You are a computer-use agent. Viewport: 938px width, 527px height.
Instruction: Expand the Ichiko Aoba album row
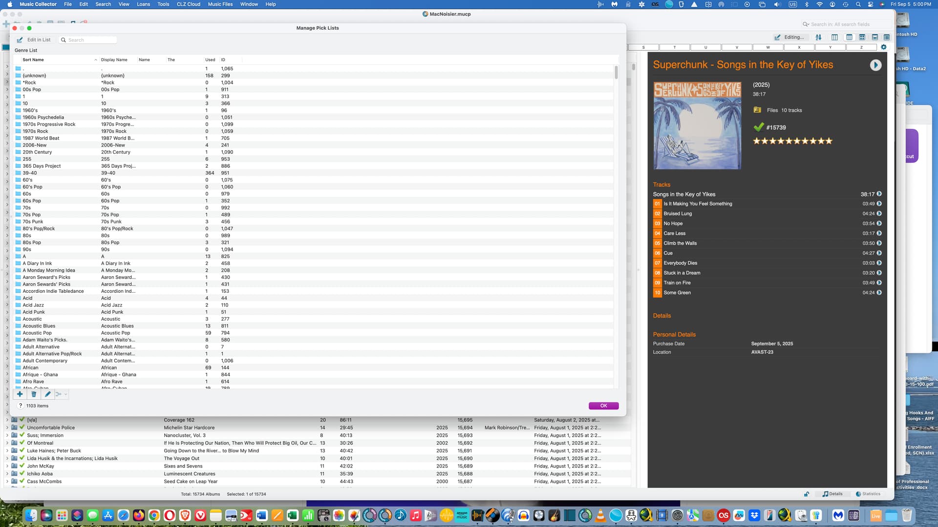[x=7, y=474]
